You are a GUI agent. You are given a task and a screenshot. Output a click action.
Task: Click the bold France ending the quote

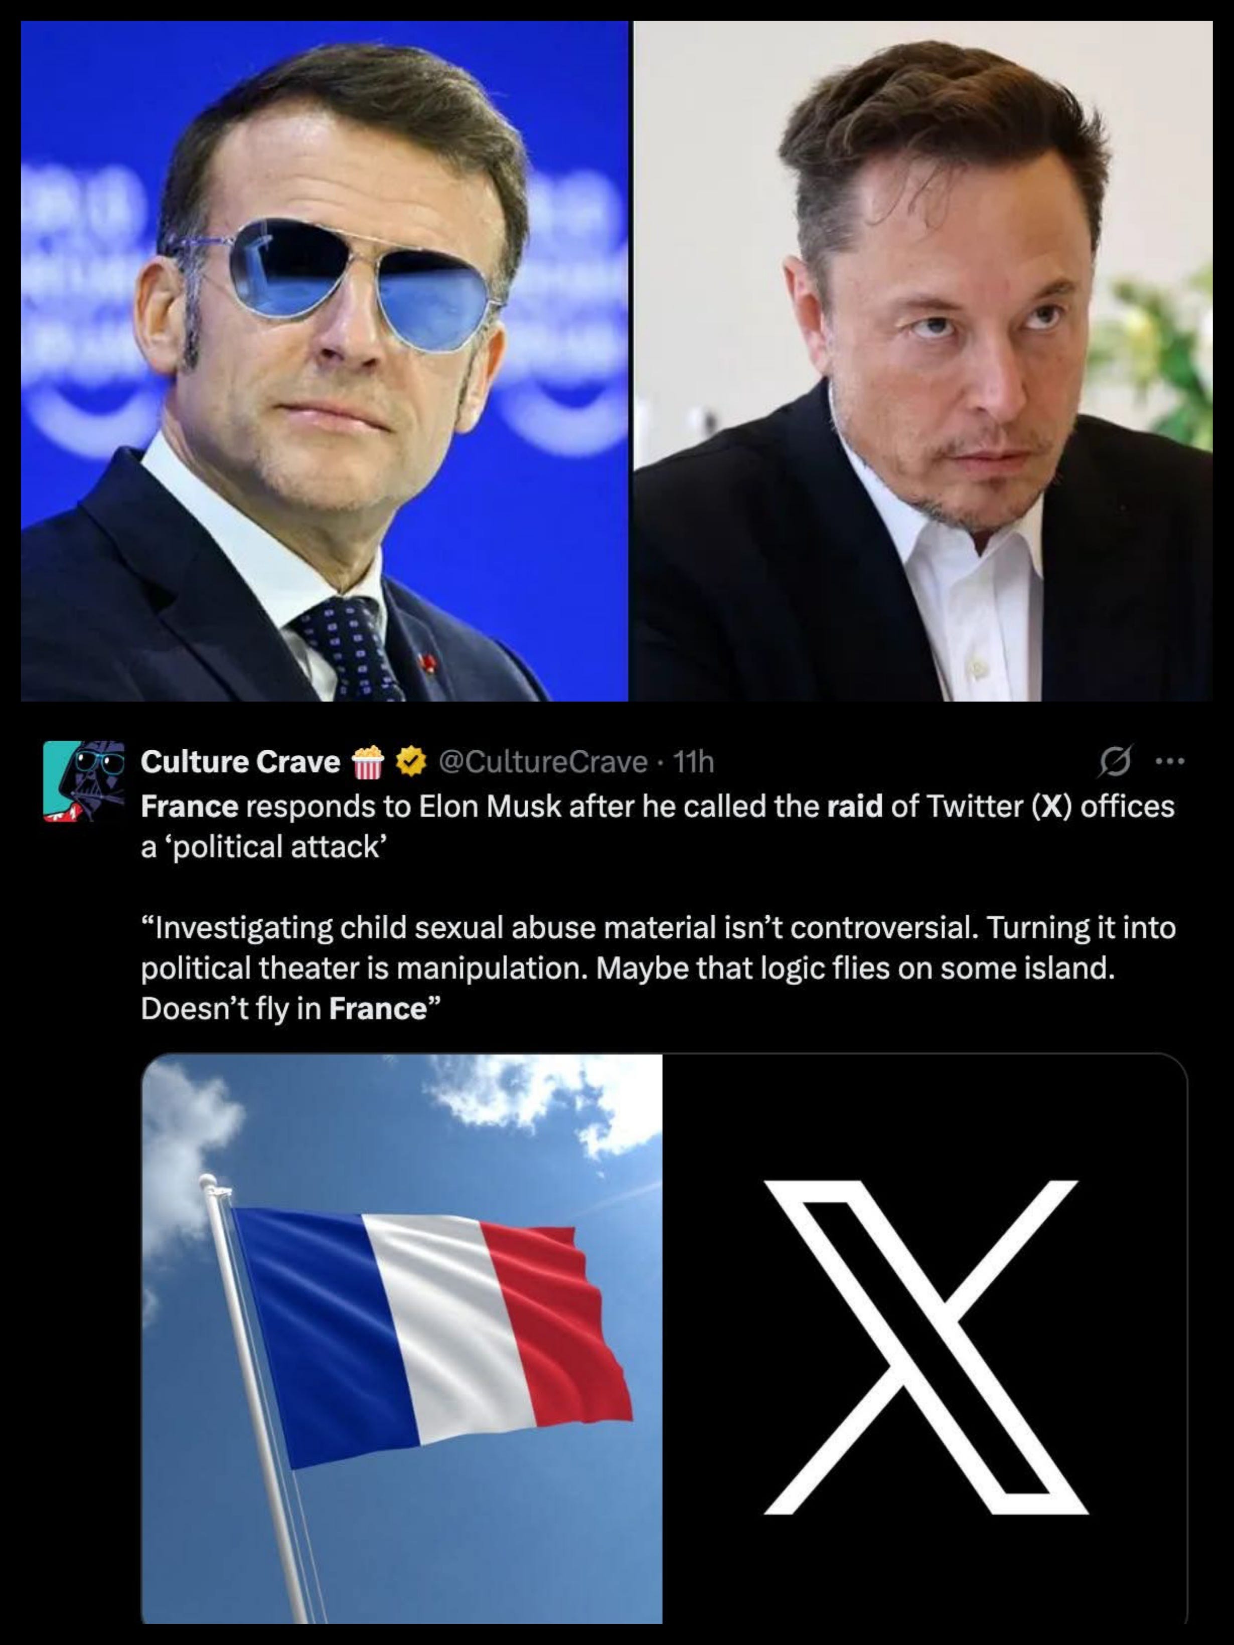point(378,1009)
